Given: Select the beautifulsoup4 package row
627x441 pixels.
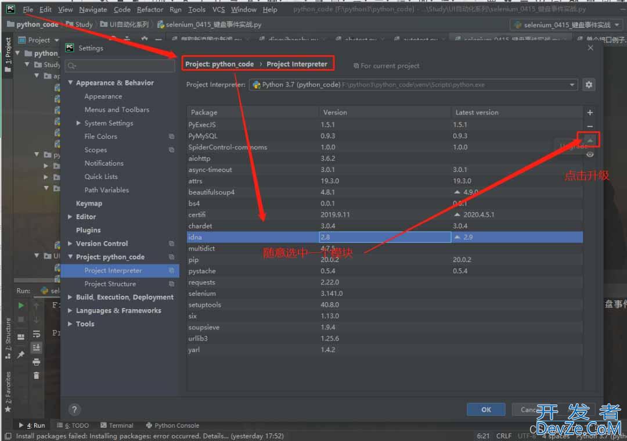Looking at the screenshot, I should pos(385,192).
